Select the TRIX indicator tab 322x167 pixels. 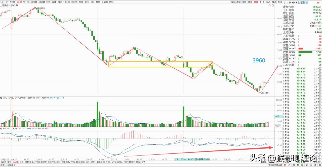point(37,162)
